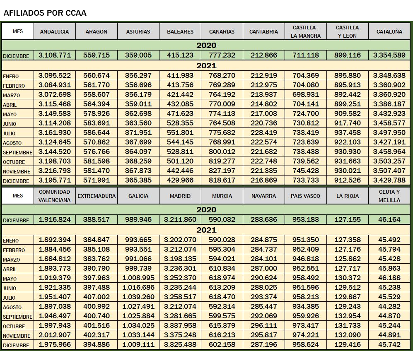Viewport: 413px width, 351px height.
Task: Click the MES header of top table
Action: [18, 31]
